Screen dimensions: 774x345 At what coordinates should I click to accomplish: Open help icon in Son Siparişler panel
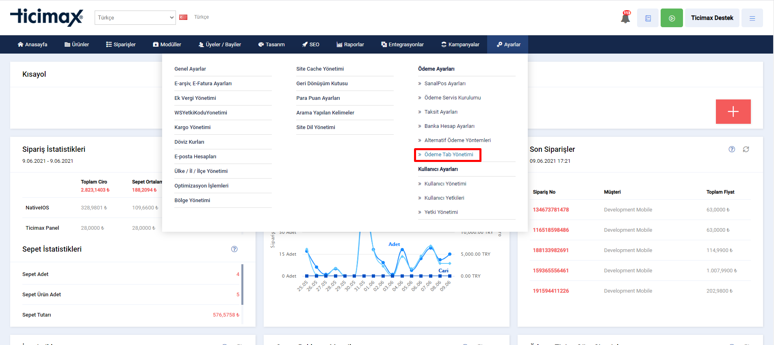click(x=732, y=149)
